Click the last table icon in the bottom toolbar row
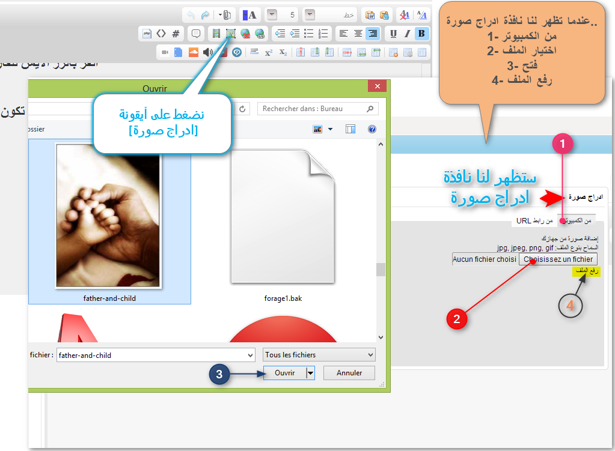 [422, 52]
